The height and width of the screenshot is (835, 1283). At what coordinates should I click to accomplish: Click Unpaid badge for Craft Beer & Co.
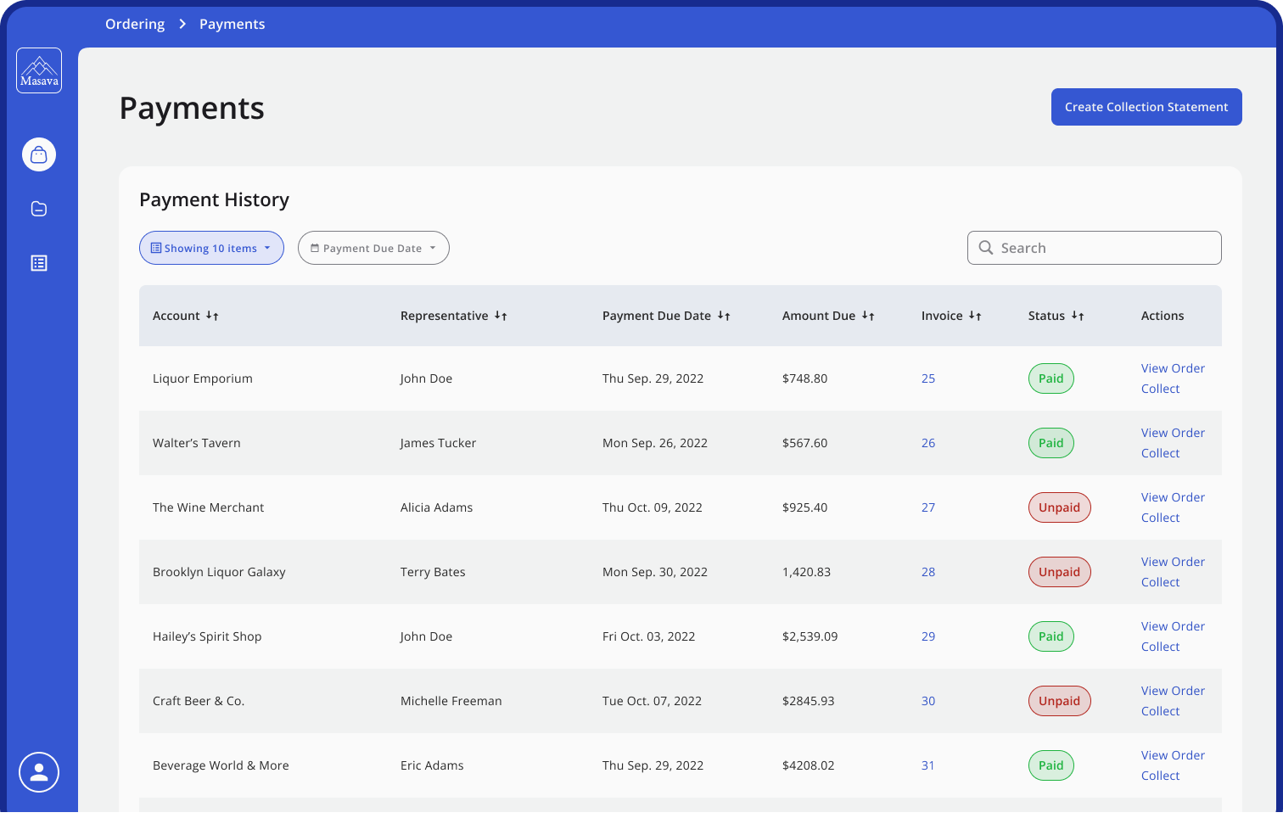(1060, 701)
